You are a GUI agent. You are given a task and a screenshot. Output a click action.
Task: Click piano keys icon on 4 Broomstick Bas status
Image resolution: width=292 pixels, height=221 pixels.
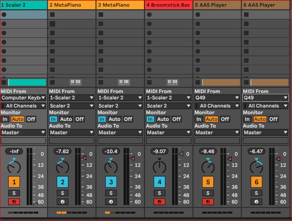tap(173, 82)
